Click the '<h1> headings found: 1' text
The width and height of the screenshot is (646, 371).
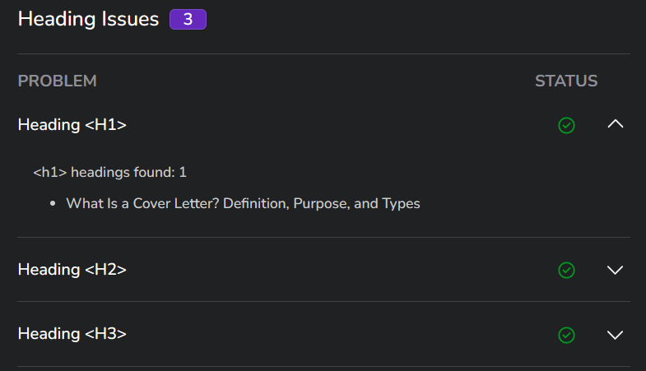point(109,172)
